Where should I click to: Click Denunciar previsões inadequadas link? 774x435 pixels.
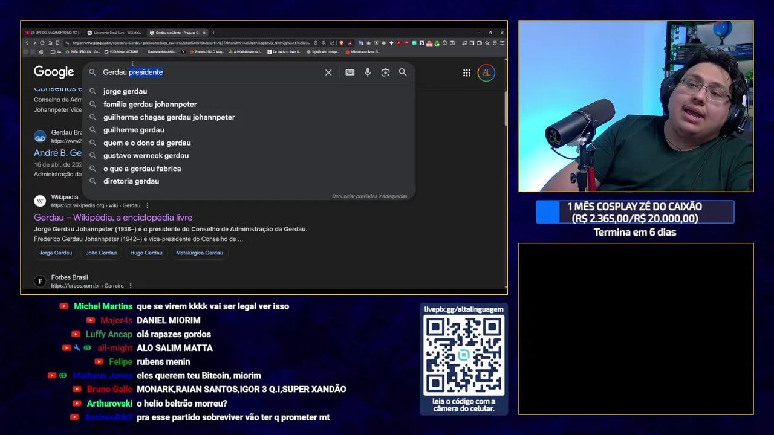point(369,196)
